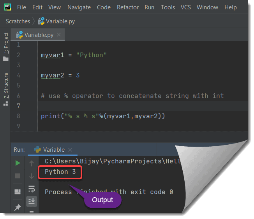Click line number 2 in the gutter

point(18,55)
